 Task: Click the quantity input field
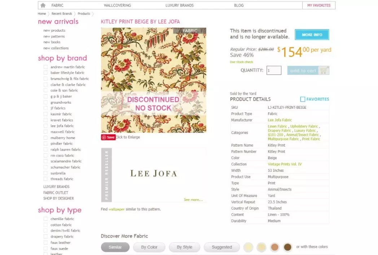(274, 70)
